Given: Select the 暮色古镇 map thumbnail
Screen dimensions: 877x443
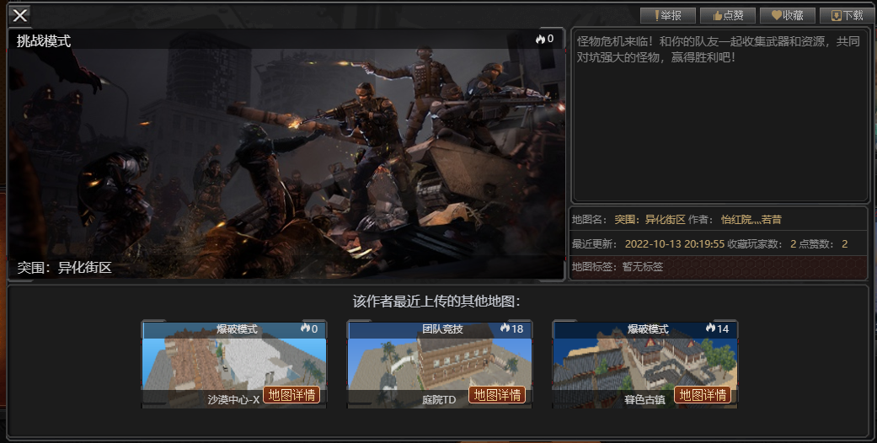Looking at the screenshot, I should tap(644, 364).
